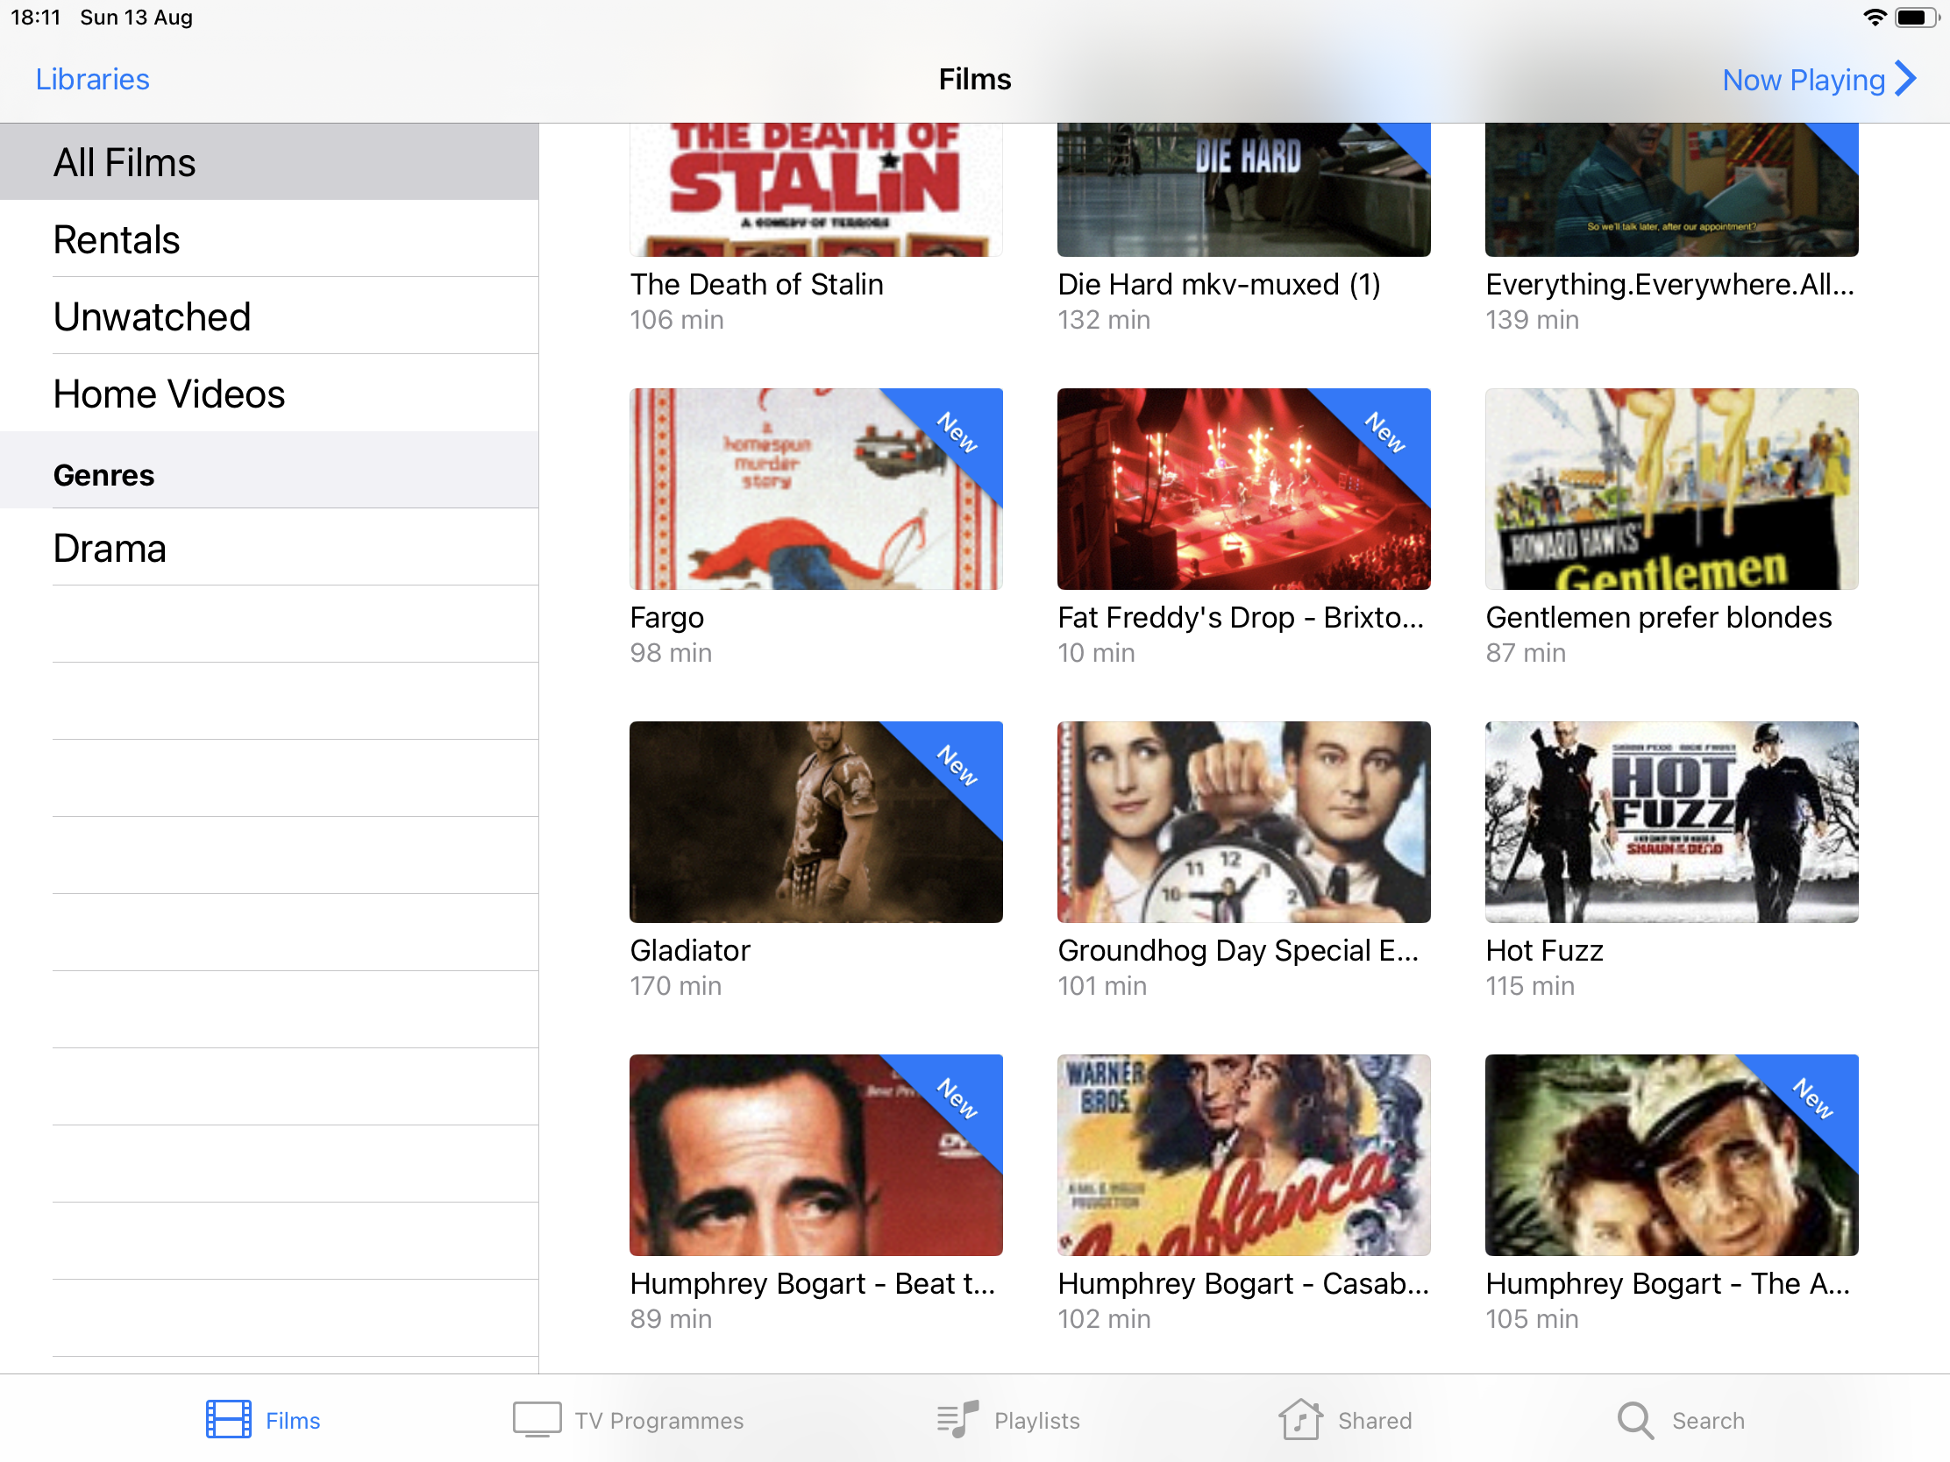Open Gentlemen prefer blondes poster
This screenshot has height=1462, width=1950.
[1671, 488]
